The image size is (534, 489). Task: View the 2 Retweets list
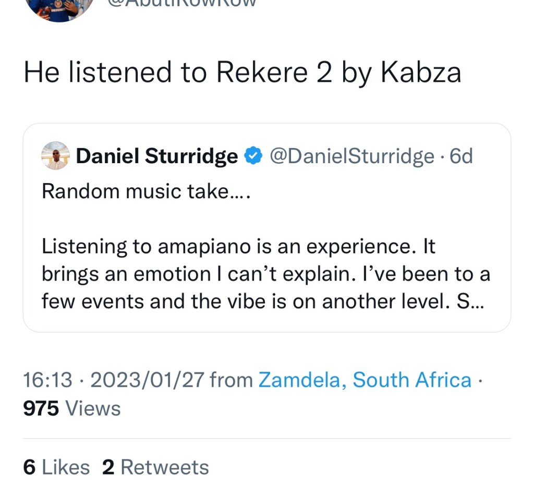click(155, 467)
